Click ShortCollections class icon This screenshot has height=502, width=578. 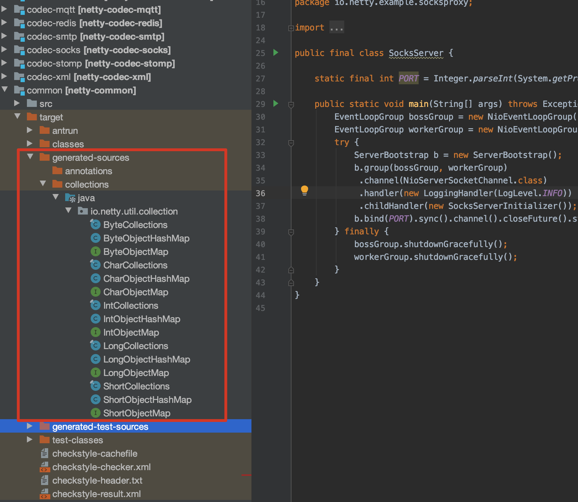click(95, 386)
